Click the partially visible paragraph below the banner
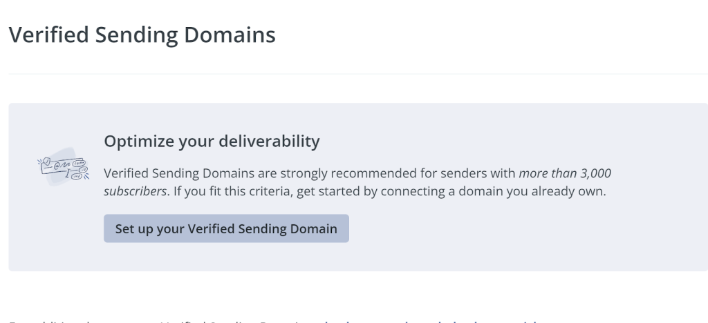The image size is (708, 323). coord(277,320)
